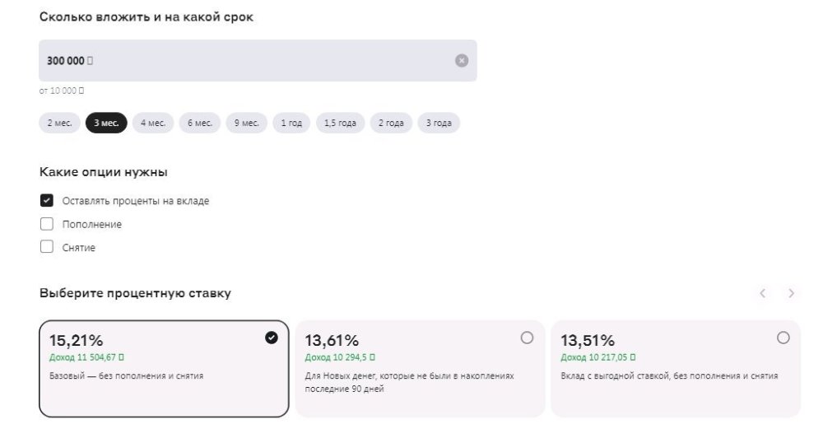Image resolution: width=823 pixels, height=429 pixels.
Task: Choose the 9 мес. term
Action: 247,123
